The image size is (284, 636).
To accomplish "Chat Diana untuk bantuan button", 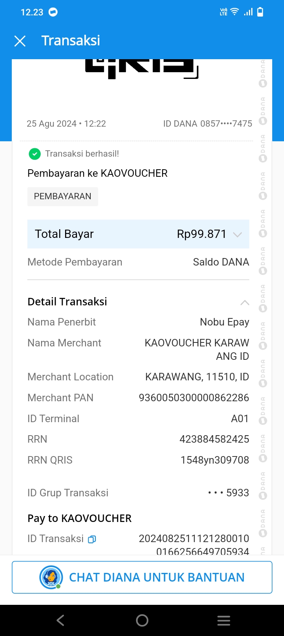I will coord(142,577).
